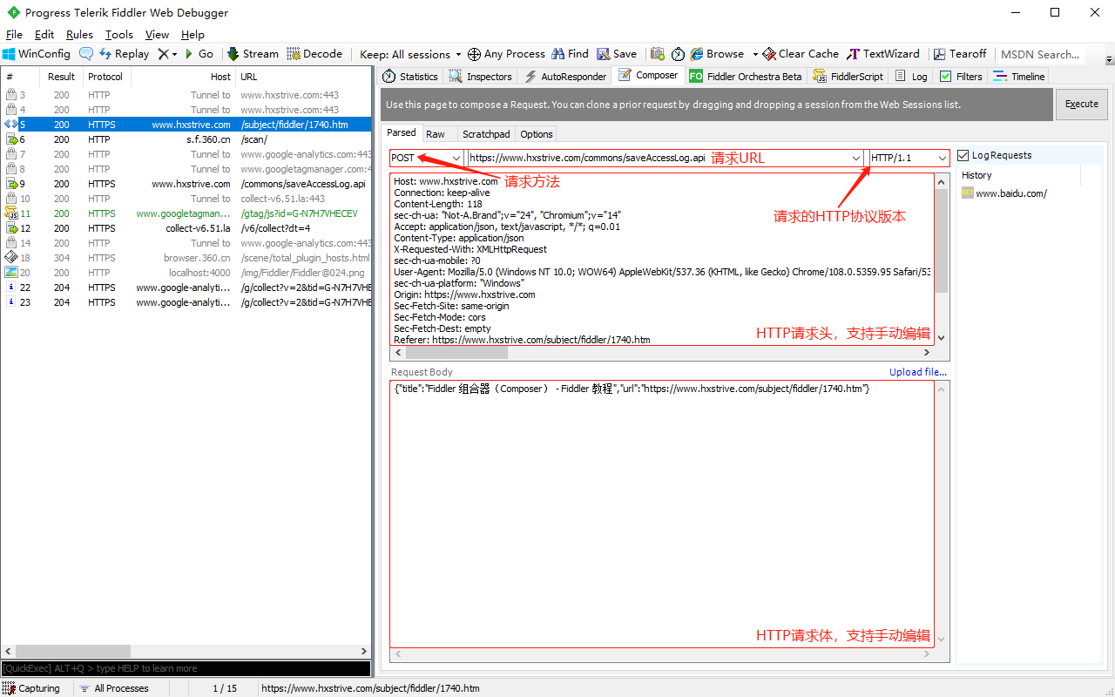Click Browse toolbar button
1115x697 pixels.
(717, 54)
